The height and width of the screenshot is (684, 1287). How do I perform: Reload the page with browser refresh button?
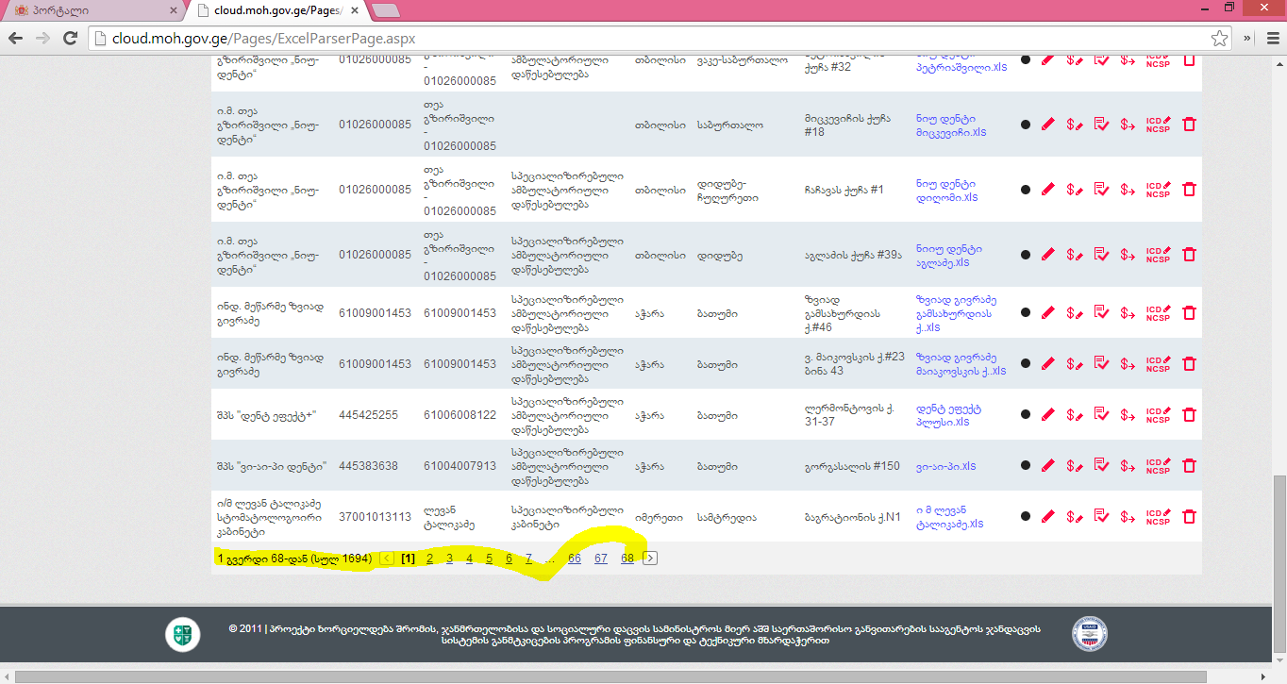(70, 39)
